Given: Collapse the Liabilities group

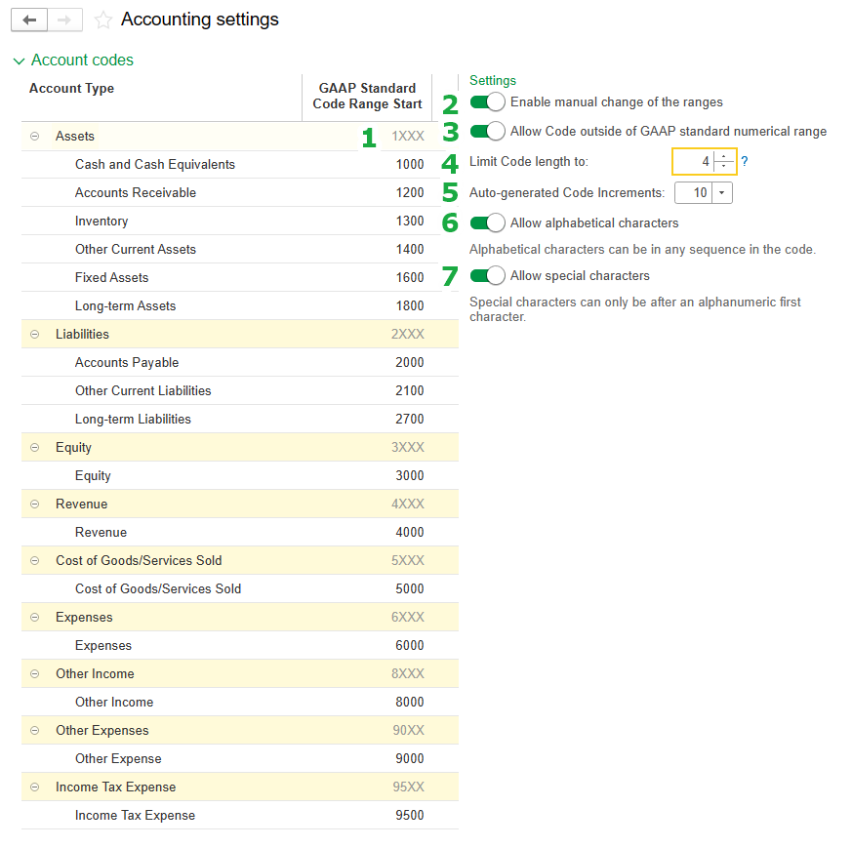Looking at the screenshot, I should coord(35,334).
